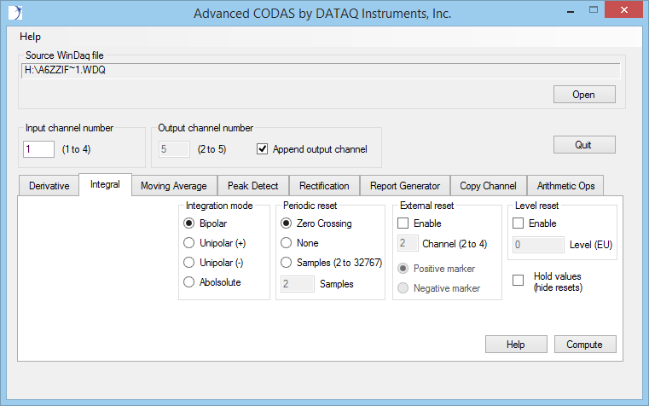The width and height of the screenshot is (649, 406).
Task: Click the Output channel number field
Action: [174, 149]
